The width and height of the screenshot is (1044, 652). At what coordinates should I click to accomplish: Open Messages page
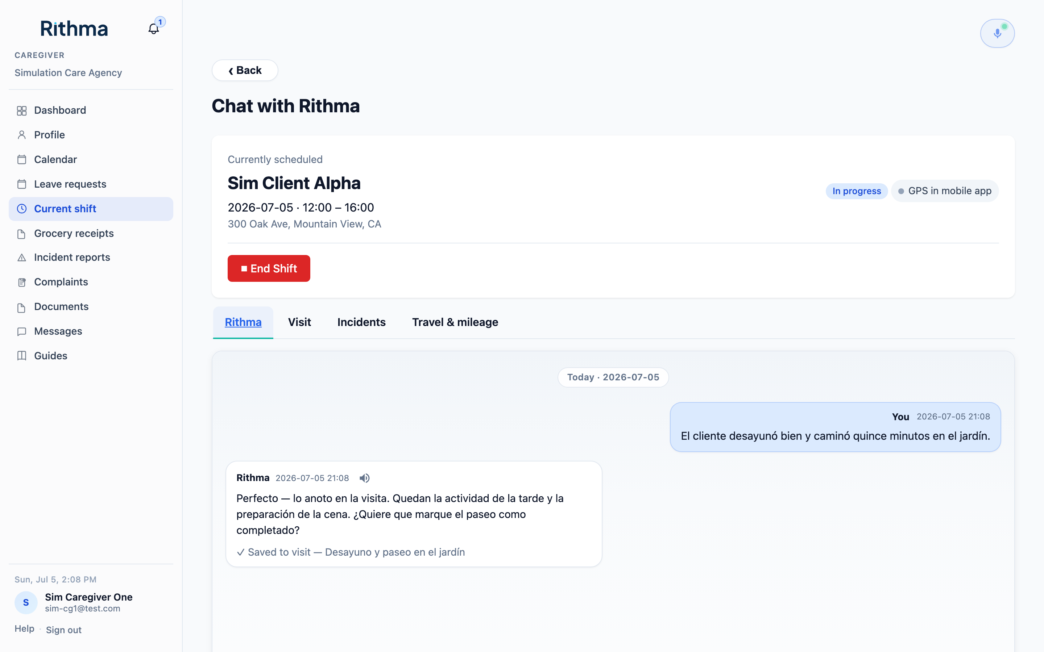pos(91,331)
